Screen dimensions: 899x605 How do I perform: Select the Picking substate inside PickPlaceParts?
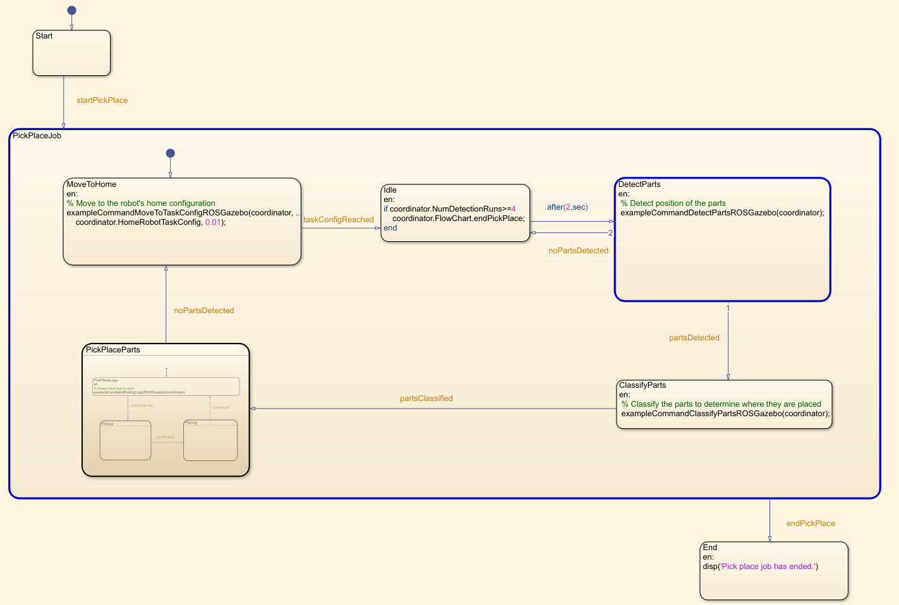[x=126, y=441]
